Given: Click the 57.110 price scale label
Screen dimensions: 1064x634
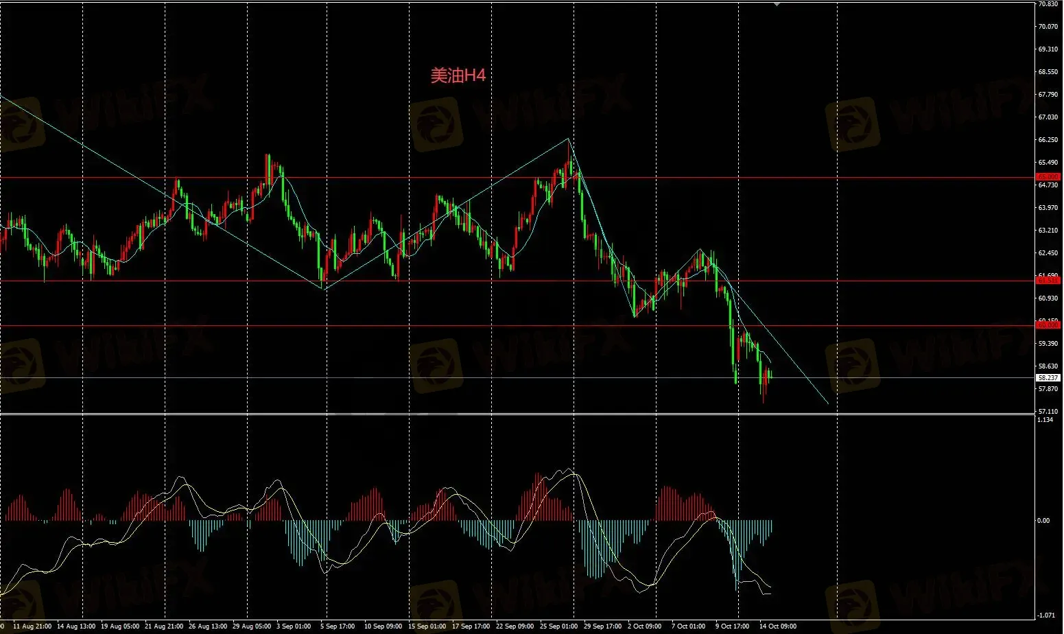Looking at the screenshot, I should (1048, 412).
